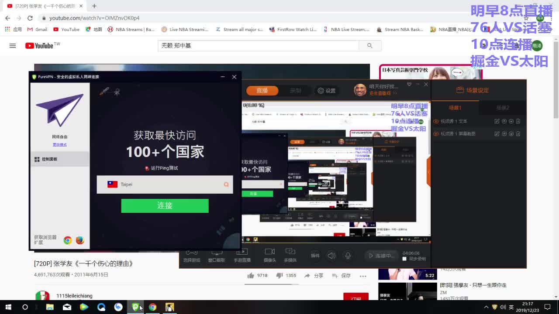Click the 更改模式 change mode link
This screenshot has height=314, width=559.
pyautogui.click(x=60, y=145)
